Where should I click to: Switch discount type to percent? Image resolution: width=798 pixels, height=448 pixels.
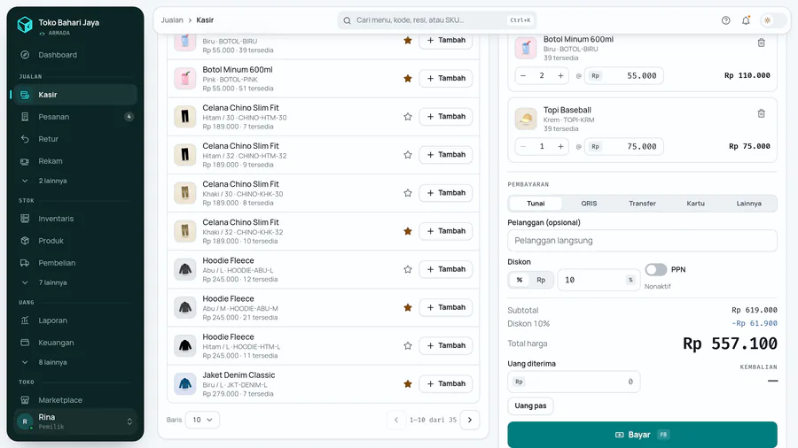[x=519, y=280]
